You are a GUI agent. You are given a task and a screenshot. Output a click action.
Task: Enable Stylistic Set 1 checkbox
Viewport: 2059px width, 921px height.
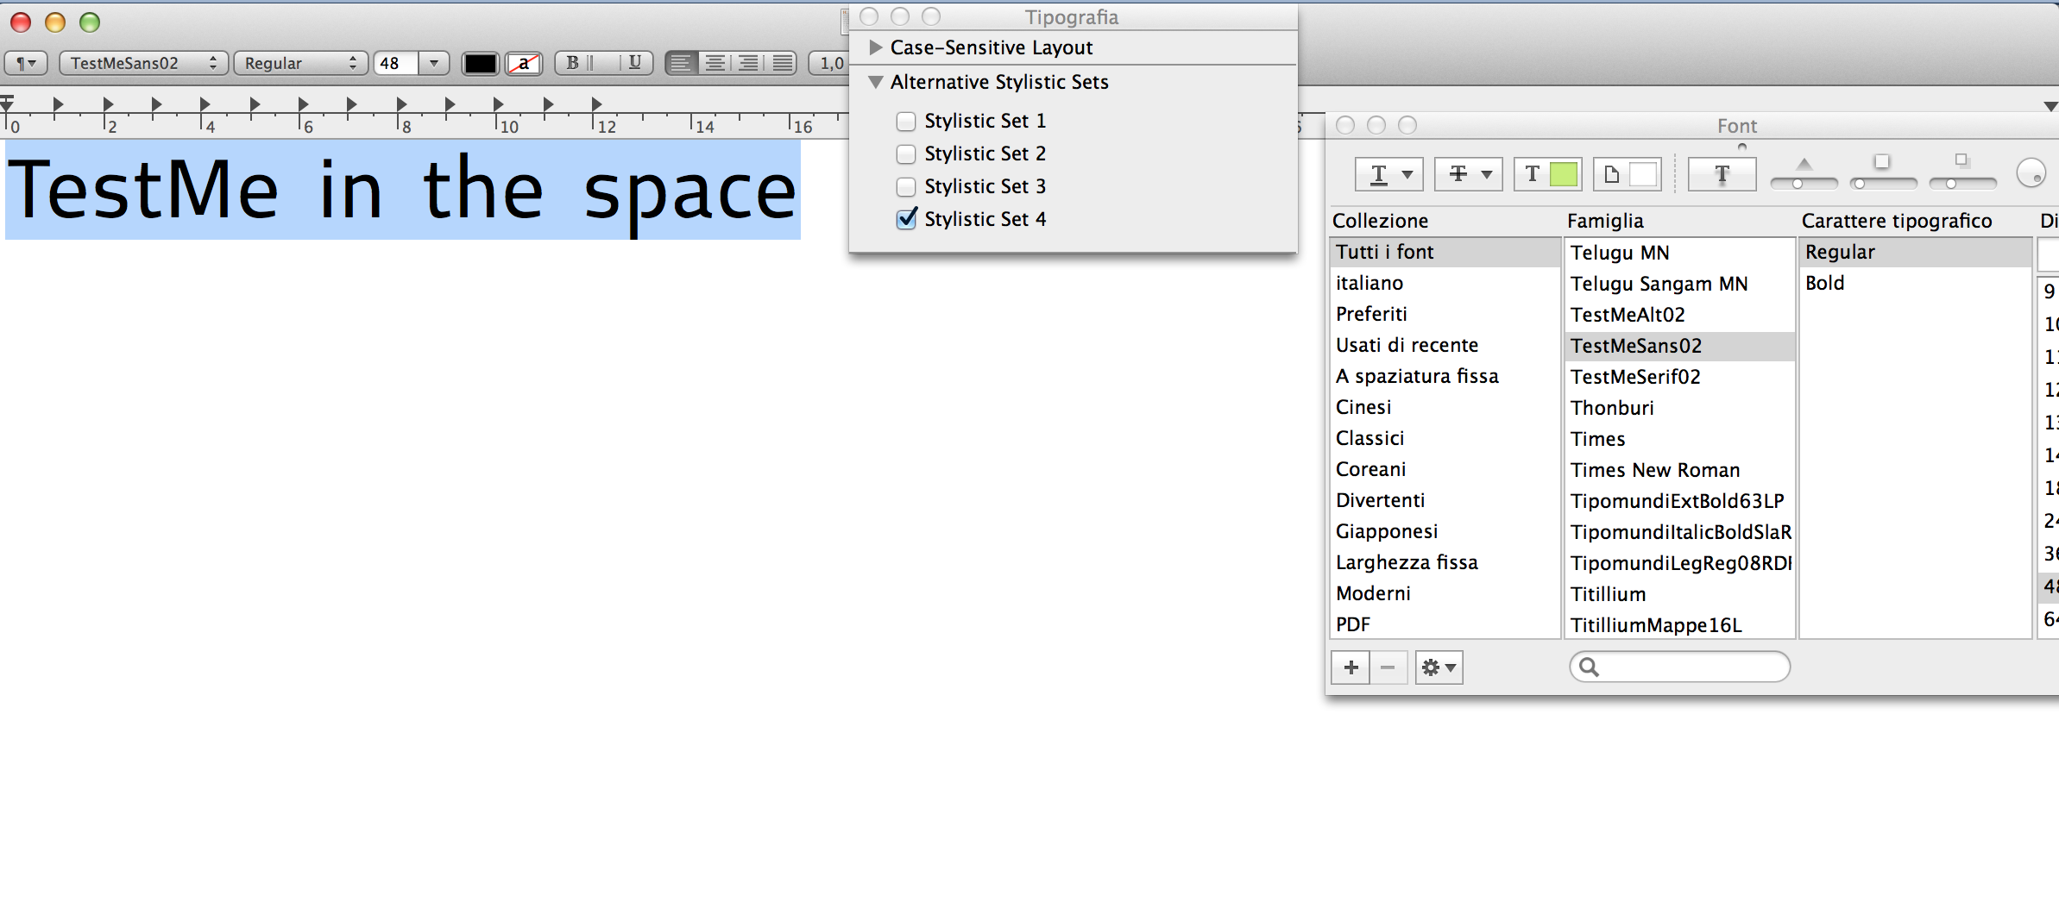tap(906, 122)
